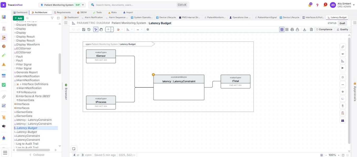Toggle the four-squares tile view button
357x157 pixels.
tap(287, 29)
